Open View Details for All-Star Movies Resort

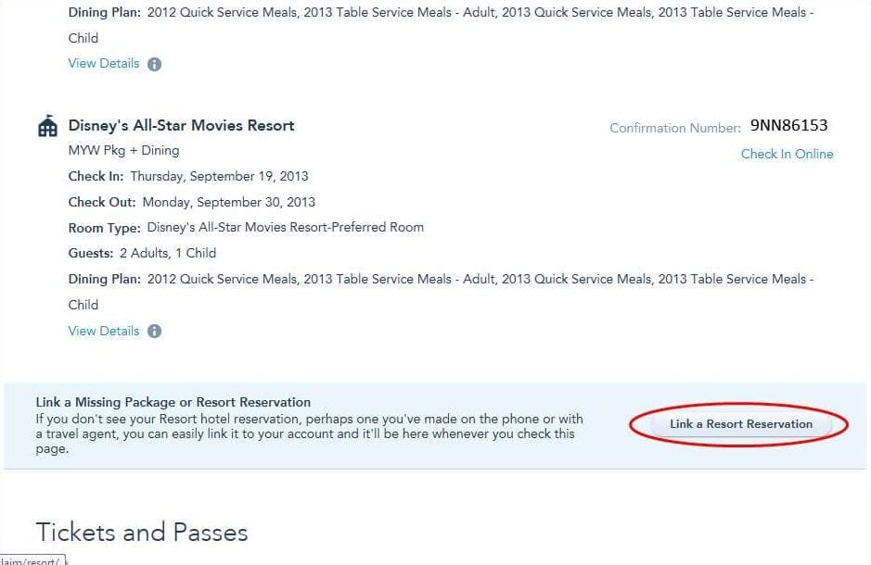104,331
